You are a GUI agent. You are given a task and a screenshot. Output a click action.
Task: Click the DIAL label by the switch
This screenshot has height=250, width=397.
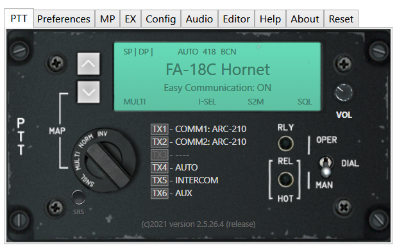[x=350, y=163]
